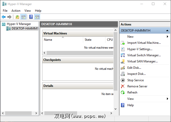Click the Back arrow toolbar icon
The width and height of the screenshot is (171, 122).
click(4, 17)
